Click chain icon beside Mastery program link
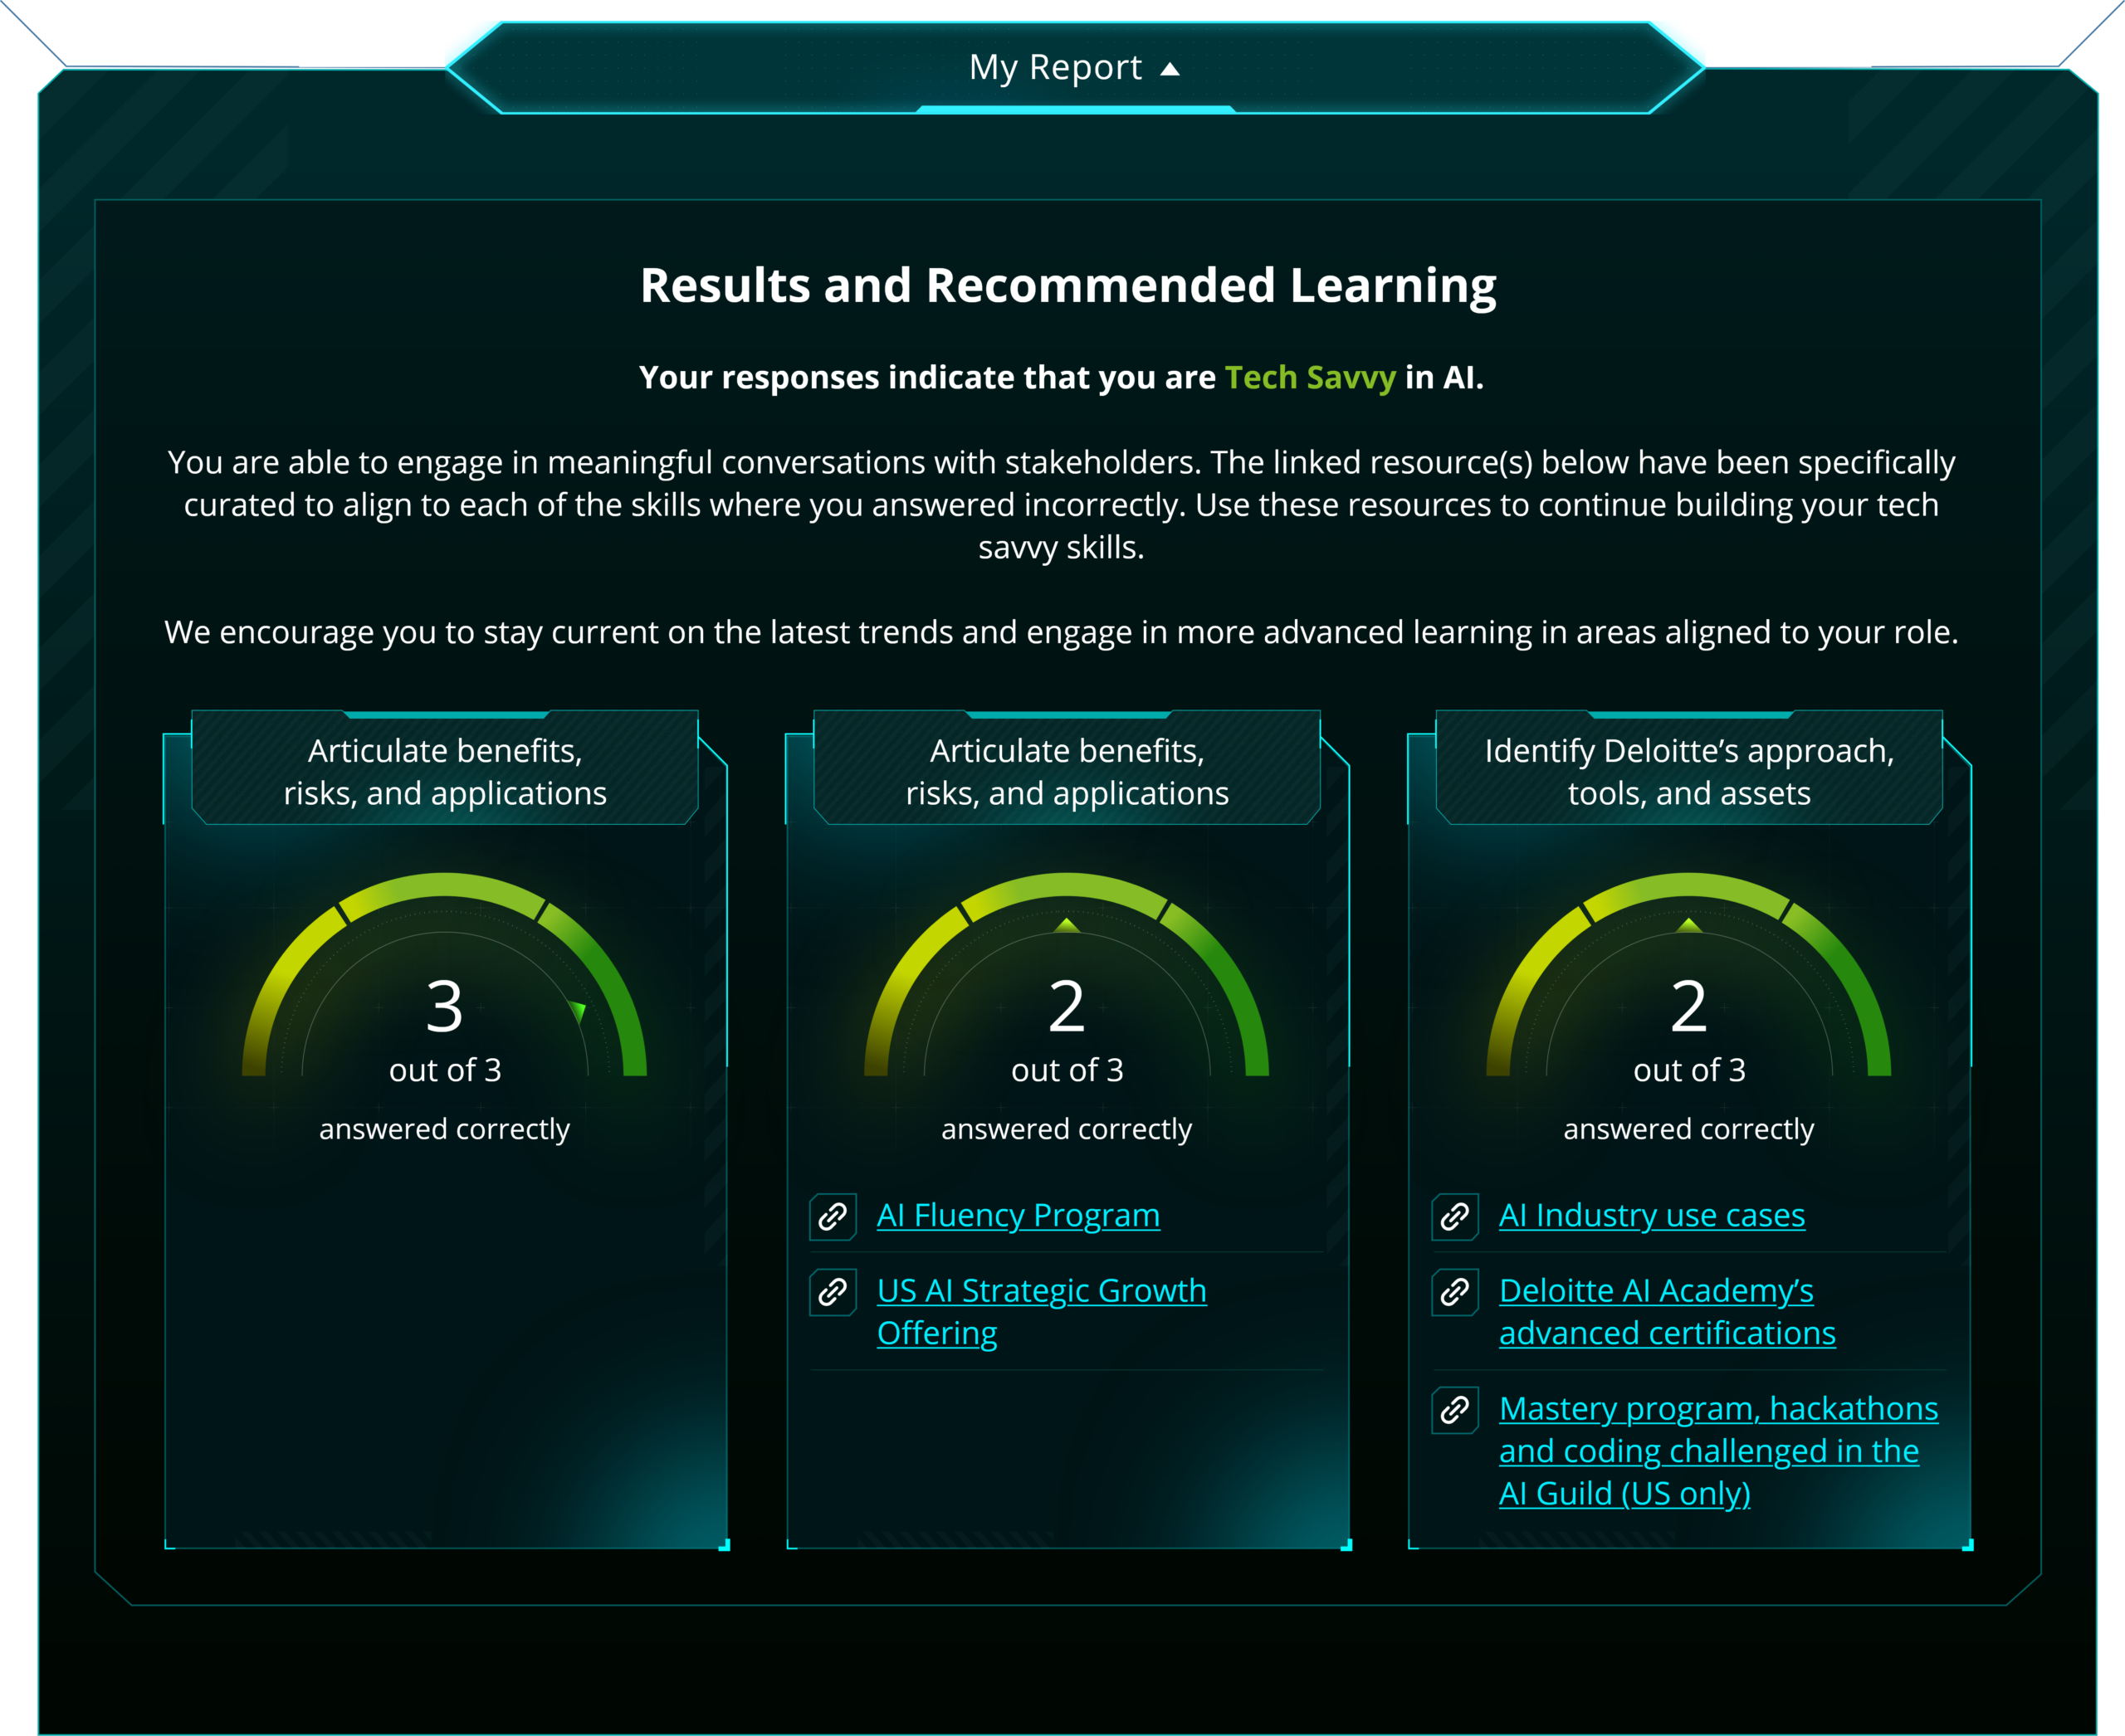The width and height of the screenshot is (2125, 1736). (1454, 1410)
